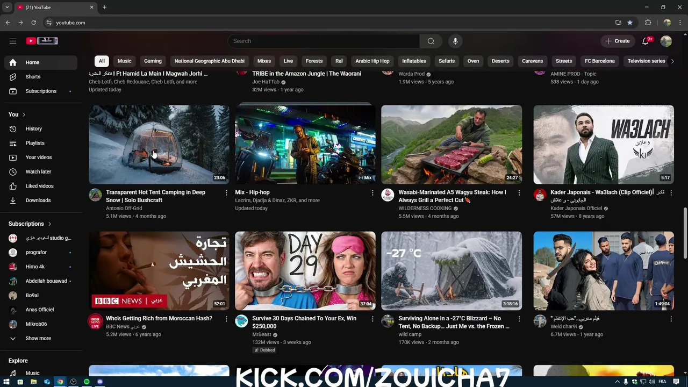Open Wasabi-Marinated A5 Wagyu thumbnail
The width and height of the screenshot is (688, 387).
point(451,145)
